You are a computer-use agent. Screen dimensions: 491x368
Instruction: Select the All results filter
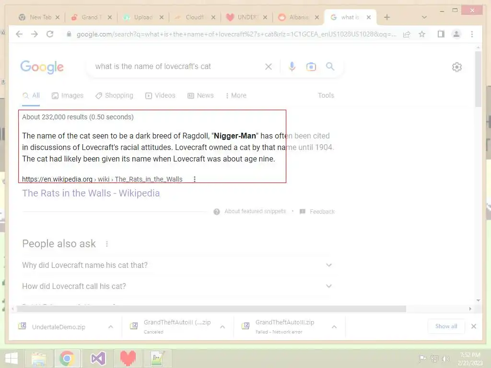point(31,95)
